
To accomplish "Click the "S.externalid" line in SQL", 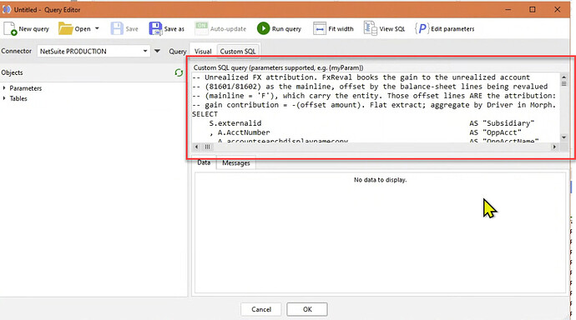I will pos(235,123).
